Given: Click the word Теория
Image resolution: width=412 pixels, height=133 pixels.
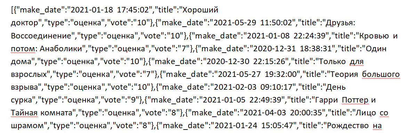Looking at the screenshot, I should click(345, 74).
